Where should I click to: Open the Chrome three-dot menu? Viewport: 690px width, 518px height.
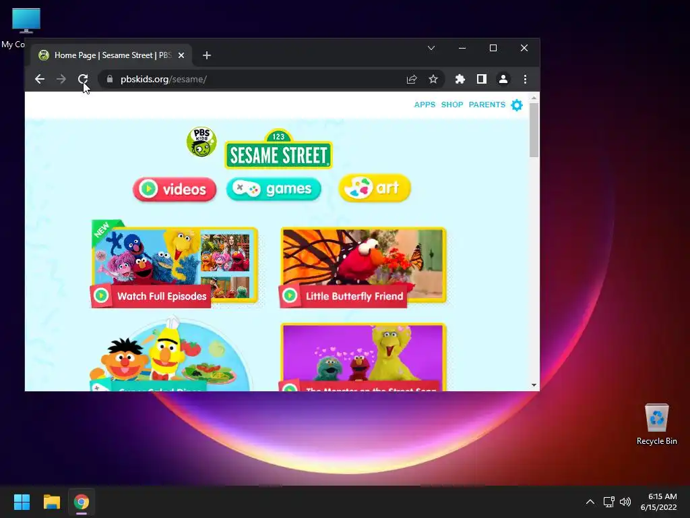pos(525,80)
